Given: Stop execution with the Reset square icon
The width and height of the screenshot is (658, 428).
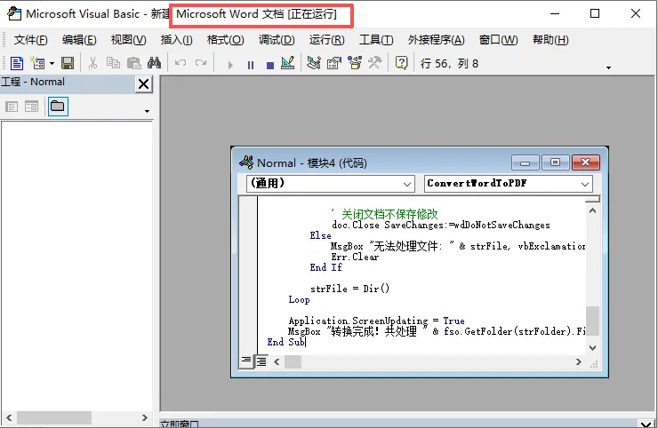Looking at the screenshot, I should [x=270, y=65].
